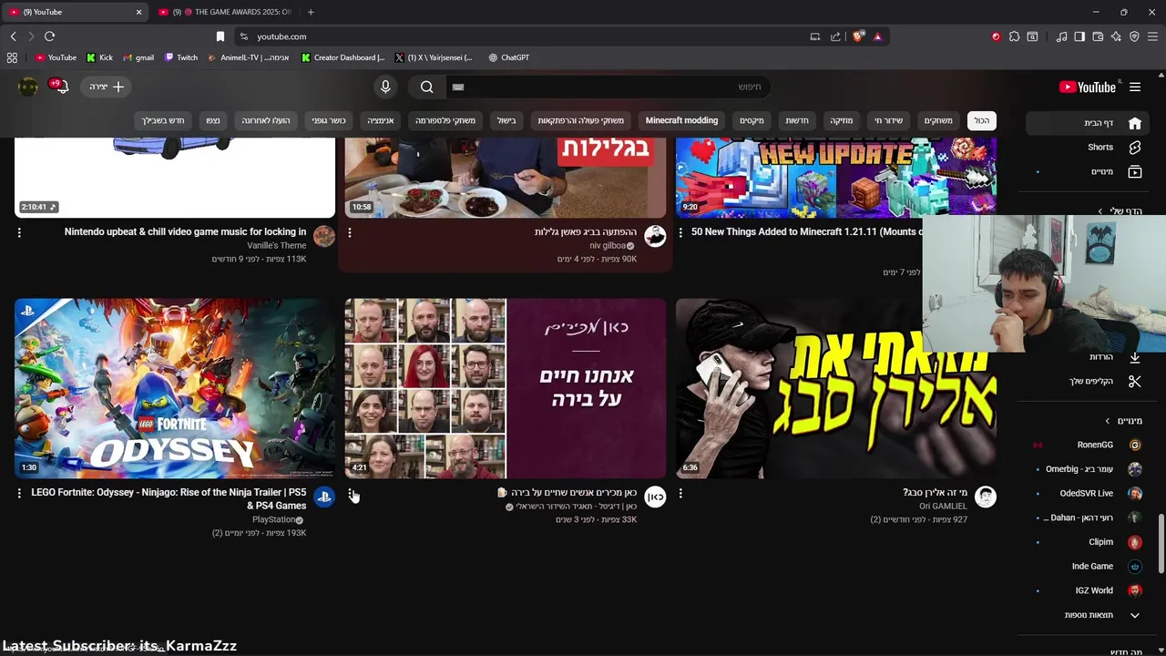Click the sidebar vertical scrollbar
This screenshot has width=1166, height=656.
(x=1161, y=544)
